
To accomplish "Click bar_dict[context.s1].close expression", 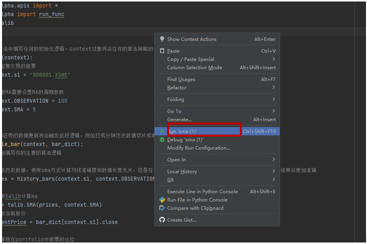I will point(77,222).
